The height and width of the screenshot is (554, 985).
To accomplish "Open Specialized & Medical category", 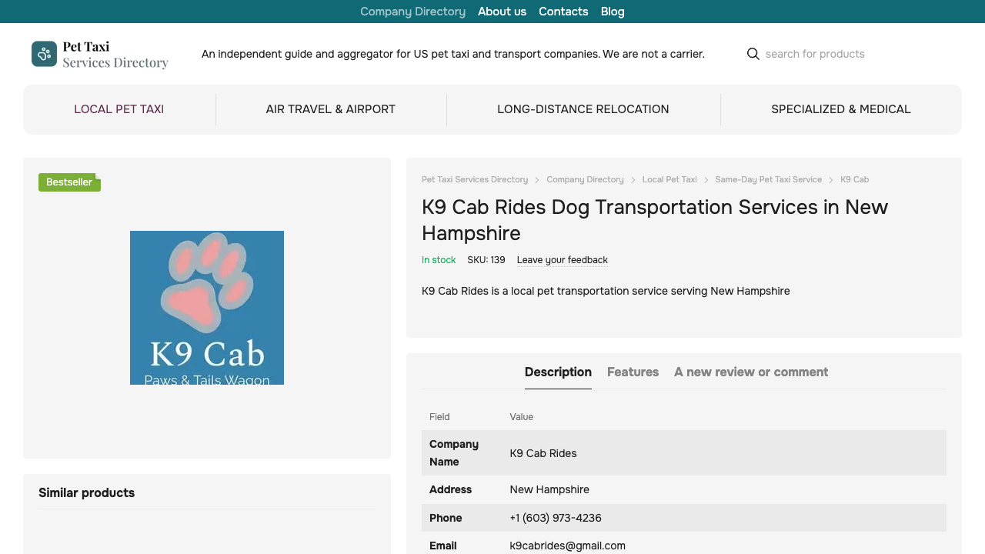I will (x=841, y=109).
